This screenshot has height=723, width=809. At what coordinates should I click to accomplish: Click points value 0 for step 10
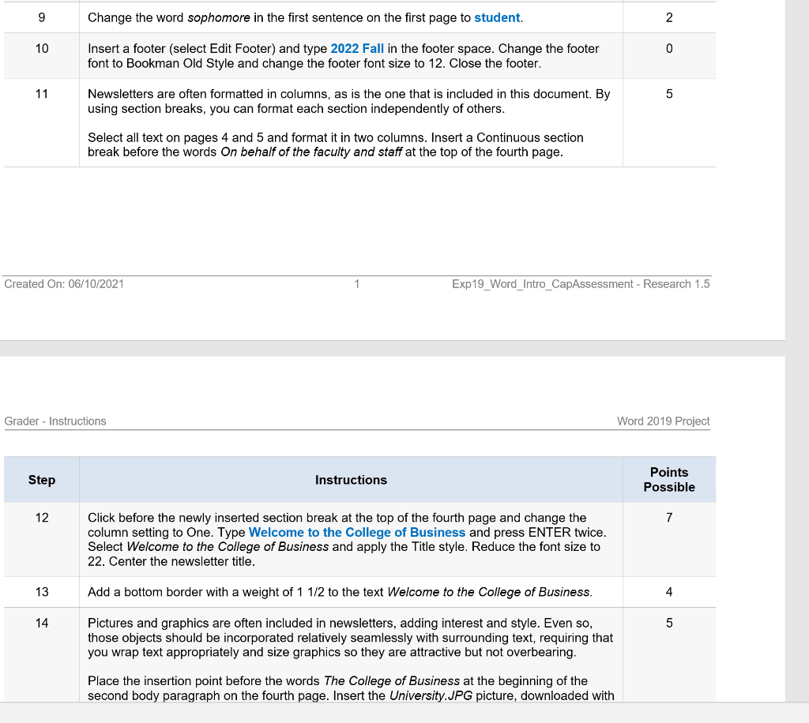click(x=669, y=48)
